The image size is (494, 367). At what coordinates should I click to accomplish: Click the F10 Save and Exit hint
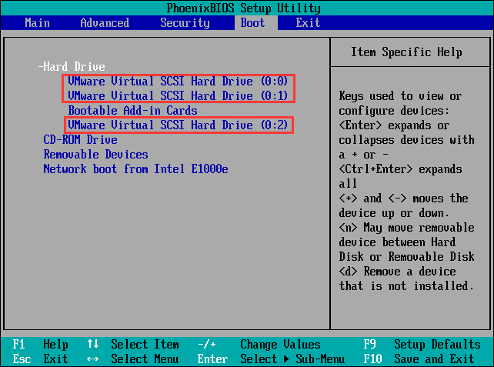[419, 359]
